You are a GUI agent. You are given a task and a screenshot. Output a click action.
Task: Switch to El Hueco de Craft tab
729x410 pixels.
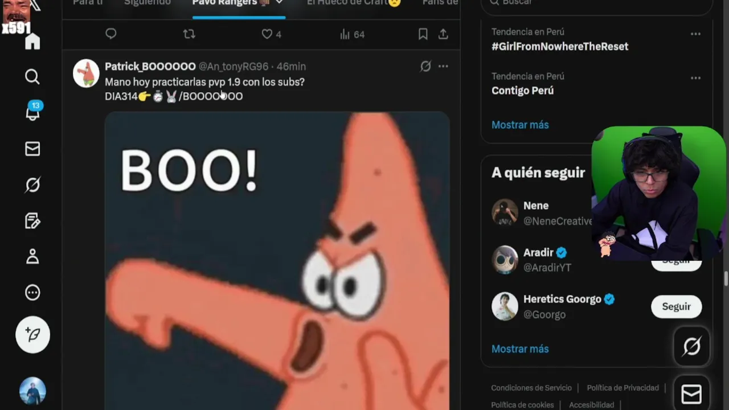[354, 3]
